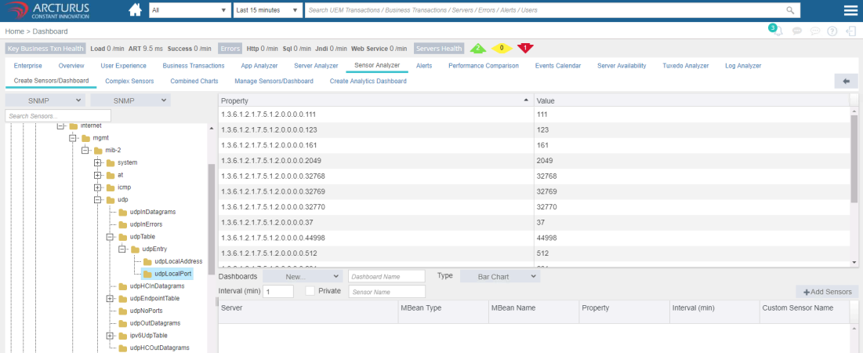The width and height of the screenshot is (863, 353).
Task: Click the help question mark icon
Action: point(832,31)
